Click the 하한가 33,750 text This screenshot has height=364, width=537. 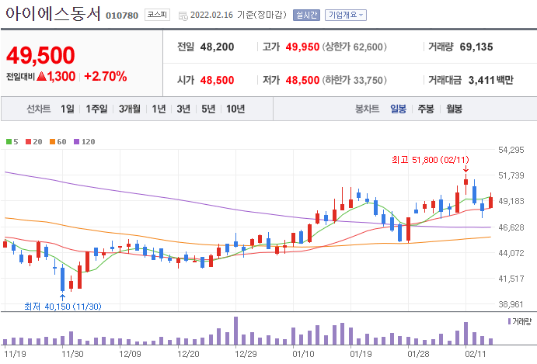354,81
